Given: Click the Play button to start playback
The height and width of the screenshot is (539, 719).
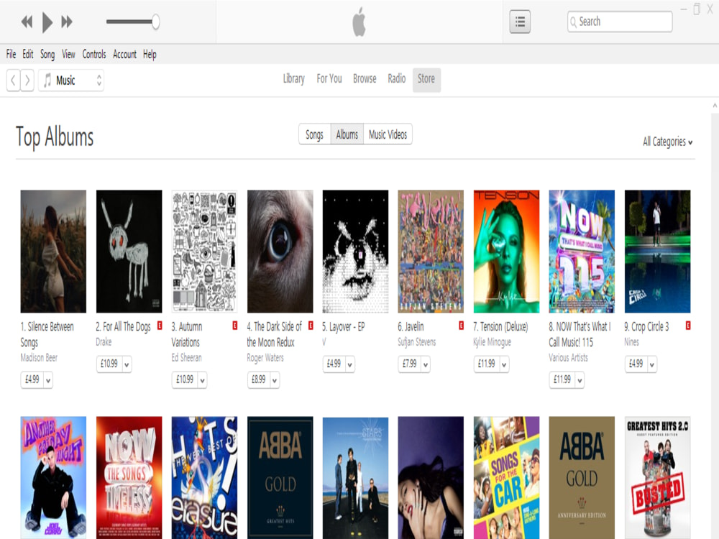Looking at the screenshot, I should pos(47,21).
